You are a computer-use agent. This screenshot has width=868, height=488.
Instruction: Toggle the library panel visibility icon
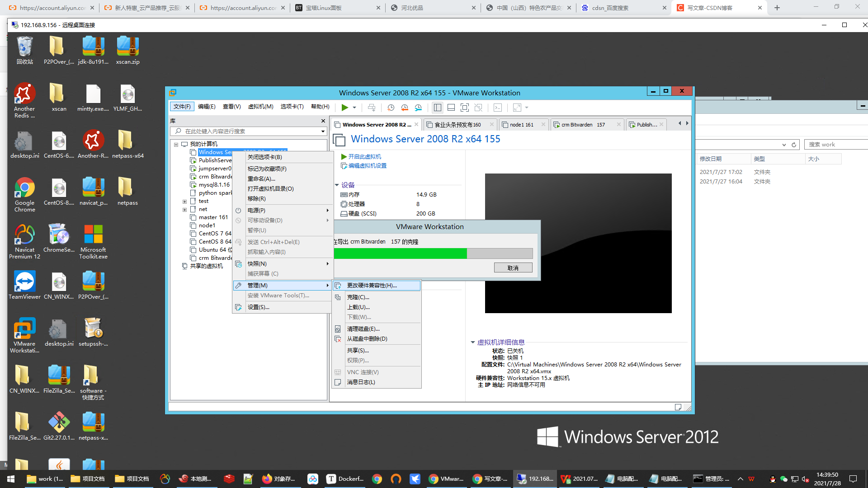pos(437,108)
